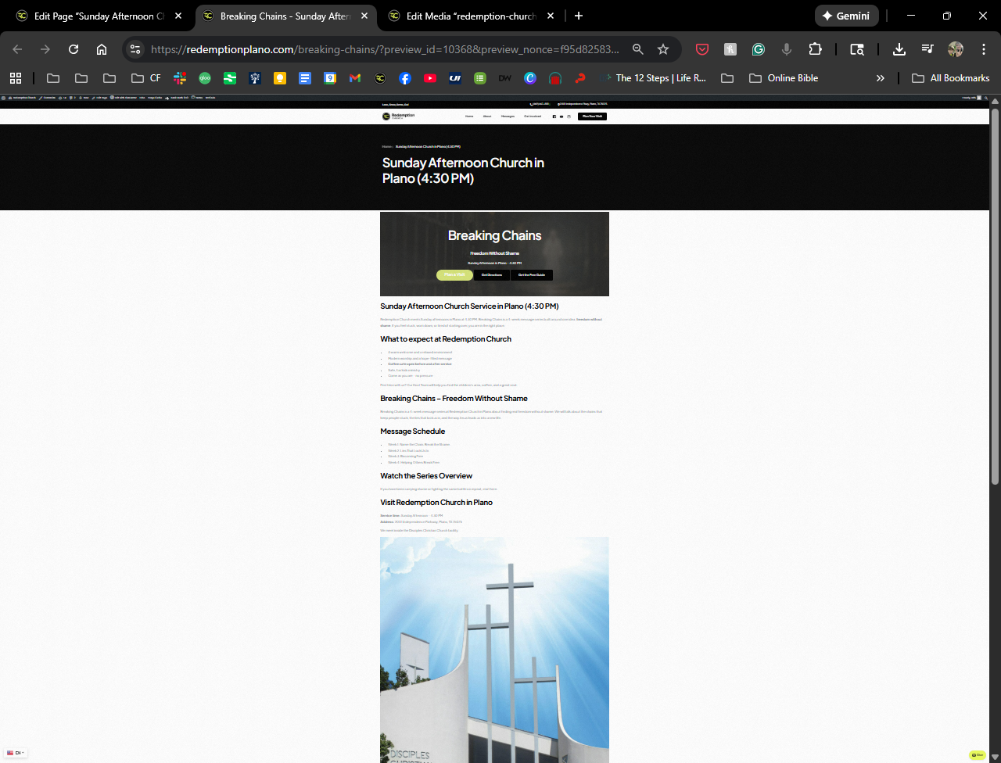Open the Slack bookmark
This screenshot has width=1001, height=763.
180,78
